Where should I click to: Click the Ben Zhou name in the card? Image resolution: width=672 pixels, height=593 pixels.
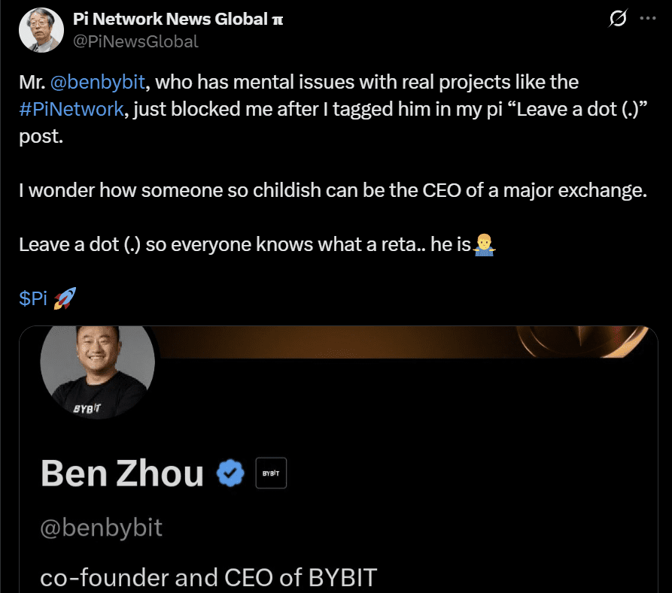pyautogui.click(x=120, y=473)
